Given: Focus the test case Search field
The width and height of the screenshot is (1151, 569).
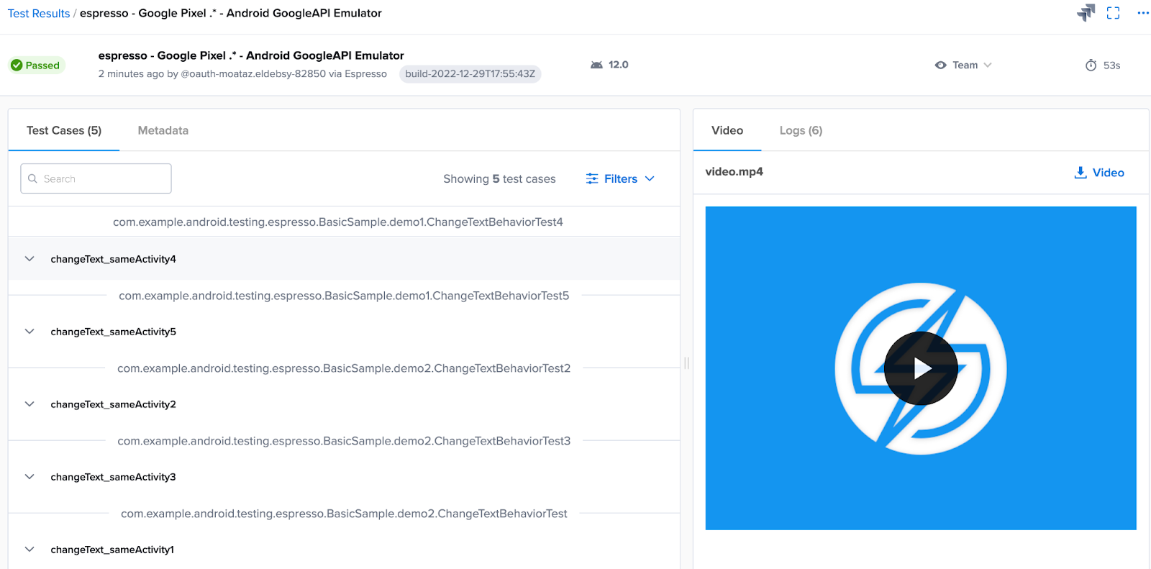Looking at the screenshot, I should (x=96, y=178).
